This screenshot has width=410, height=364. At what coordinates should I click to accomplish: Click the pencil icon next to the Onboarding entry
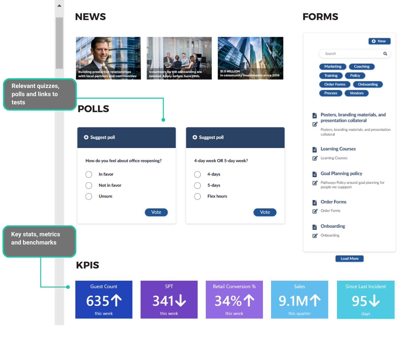click(315, 235)
